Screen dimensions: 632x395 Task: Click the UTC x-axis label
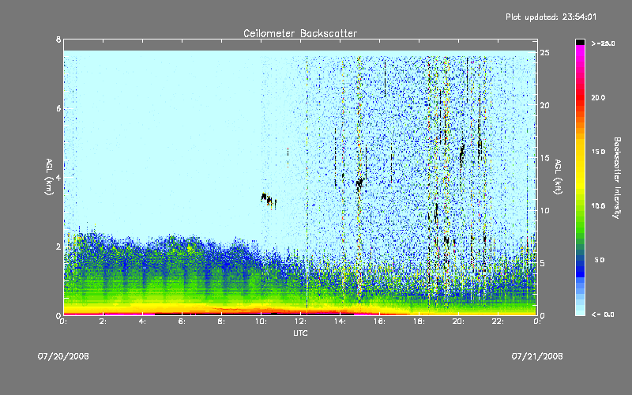(x=300, y=333)
